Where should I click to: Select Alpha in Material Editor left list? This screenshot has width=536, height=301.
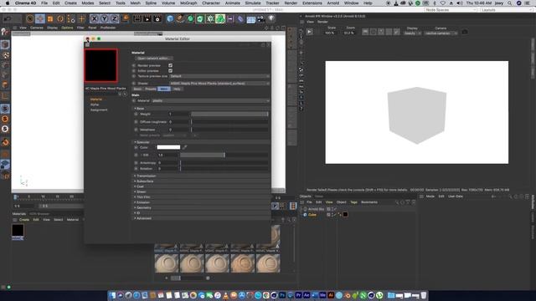[x=95, y=105]
